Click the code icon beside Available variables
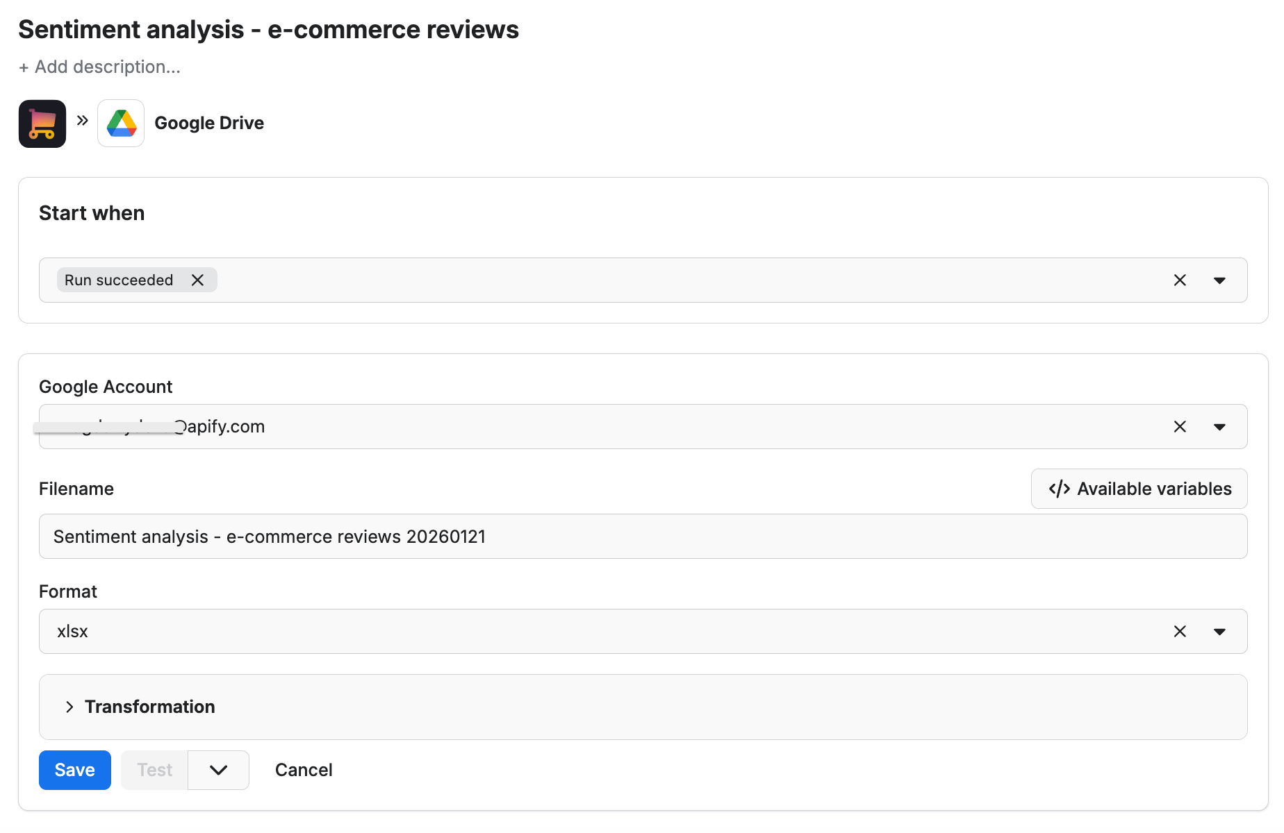1284x833 pixels. point(1058,488)
